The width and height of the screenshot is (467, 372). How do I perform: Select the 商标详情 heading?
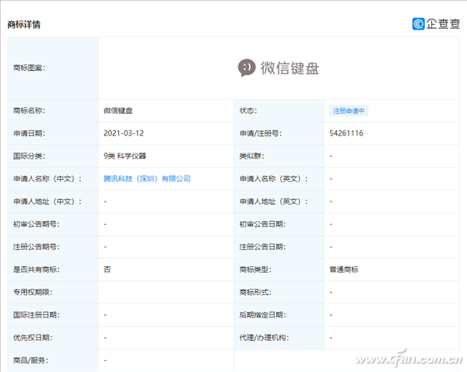pyautogui.click(x=24, y=24)
